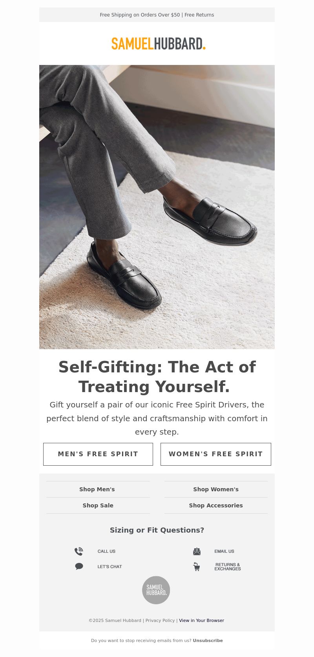Click the Let's Chat text

tap(110, 566)
